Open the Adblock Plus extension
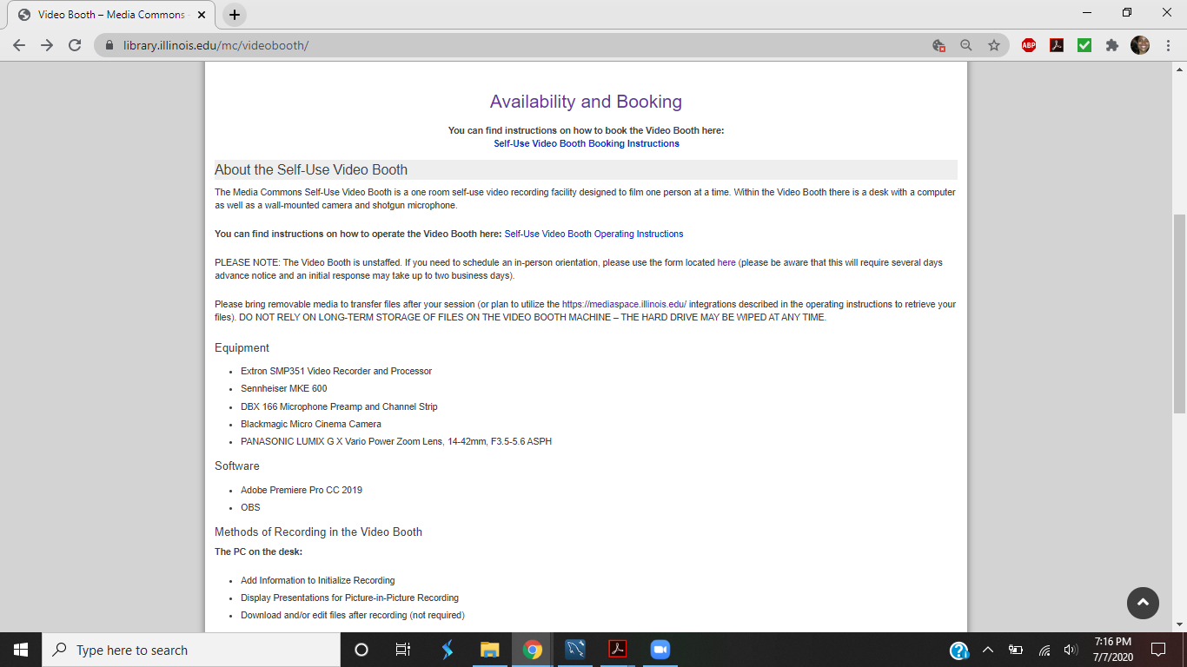Viewport: 1187px width, 667px height. [1029, 45]
